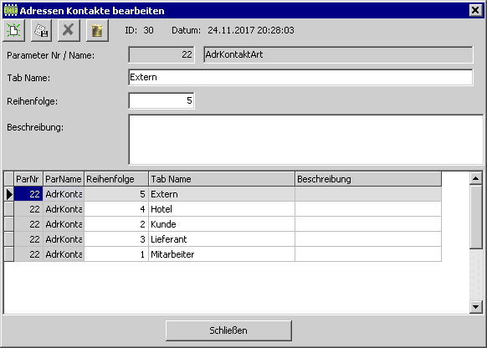Close the Adressen Kontakte bearbeiten window
This screenshot has height=348, width=487.
pos(475,11)
